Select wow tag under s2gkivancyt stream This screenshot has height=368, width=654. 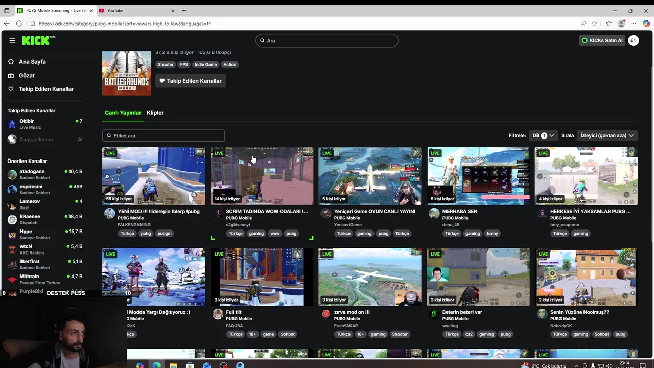coord(275,233)
